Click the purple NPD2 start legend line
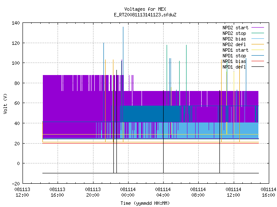 tap(258, 28)
